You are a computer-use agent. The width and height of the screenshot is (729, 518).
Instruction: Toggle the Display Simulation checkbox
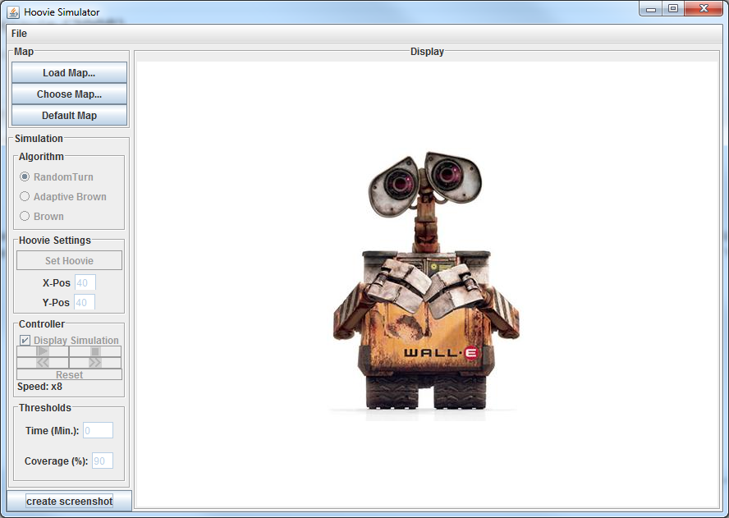click(25, 341)
